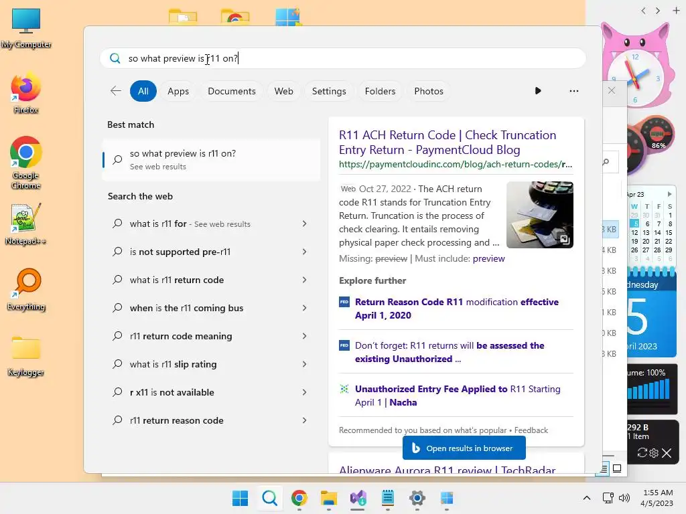Expand 'what is r11 for' suggestion arrow

coord(305,224)
